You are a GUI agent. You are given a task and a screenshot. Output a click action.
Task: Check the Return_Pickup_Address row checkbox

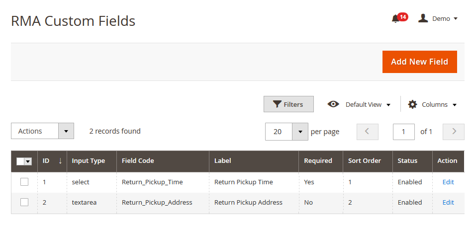click(x=24, y=202)
